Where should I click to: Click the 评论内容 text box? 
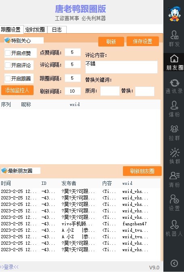pos(121,67)
